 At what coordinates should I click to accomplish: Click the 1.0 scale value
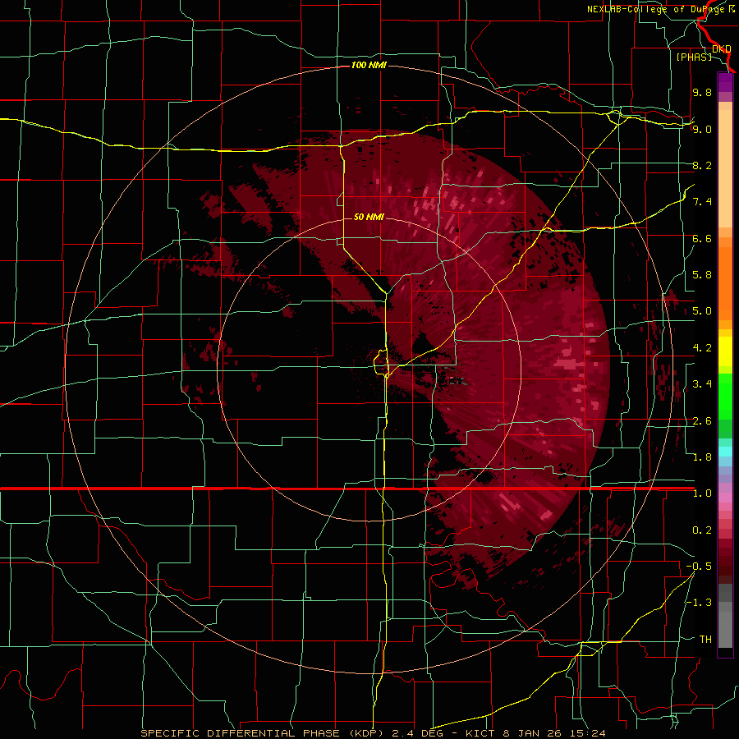(x=702, y=493)
